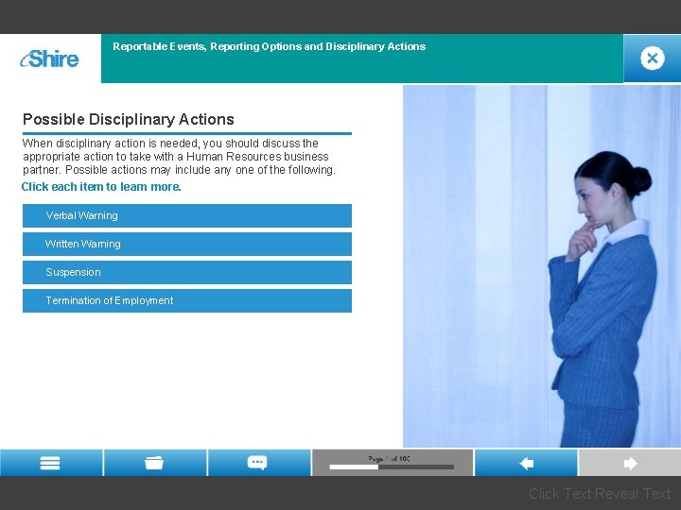Close the course with X icon
Viewport: 681px width, 510px height.
(653, 59)
